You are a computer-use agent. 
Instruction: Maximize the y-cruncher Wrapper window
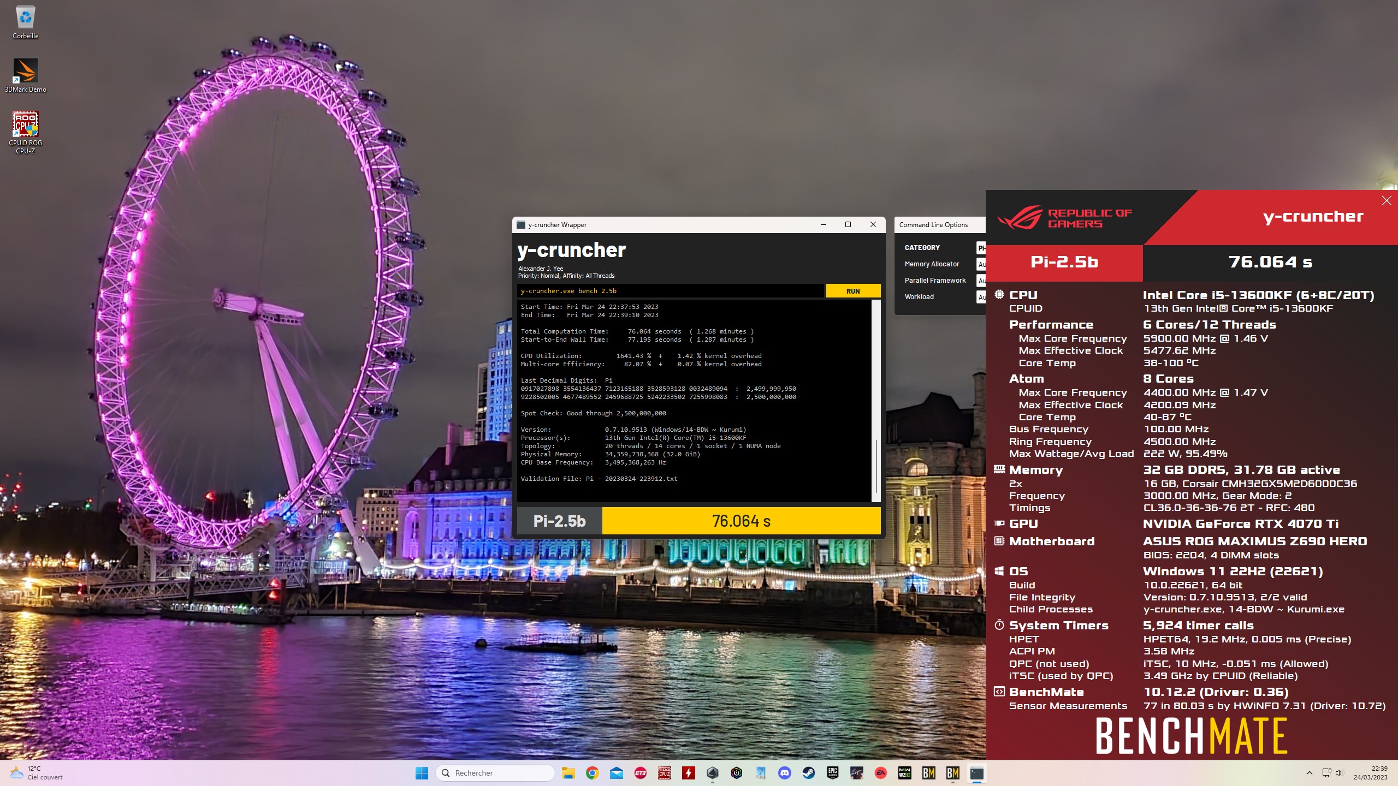[x=848, y=224]
